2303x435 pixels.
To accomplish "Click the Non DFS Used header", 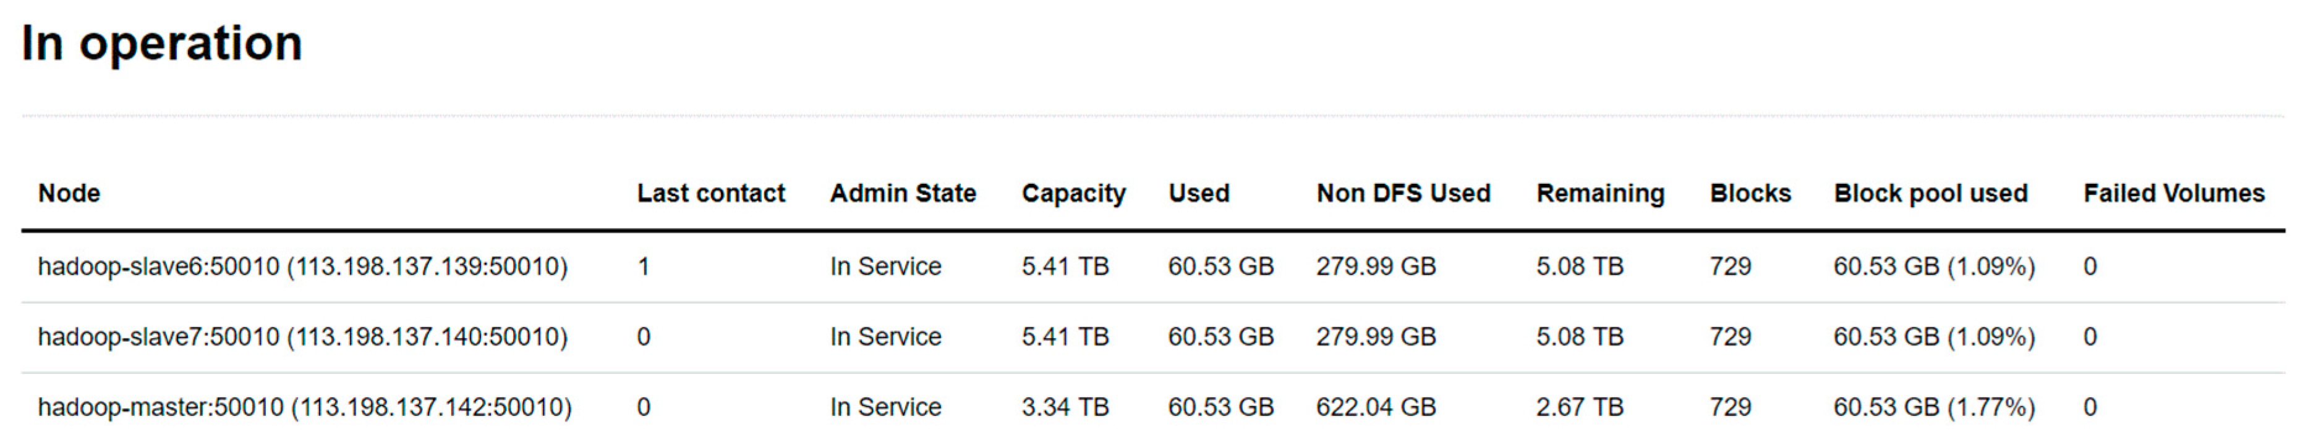I will [1403, 193].
